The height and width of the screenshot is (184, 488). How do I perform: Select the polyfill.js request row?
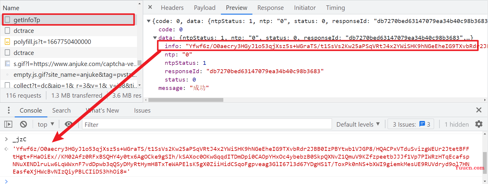pyautogui.click(x=69, y=42)
